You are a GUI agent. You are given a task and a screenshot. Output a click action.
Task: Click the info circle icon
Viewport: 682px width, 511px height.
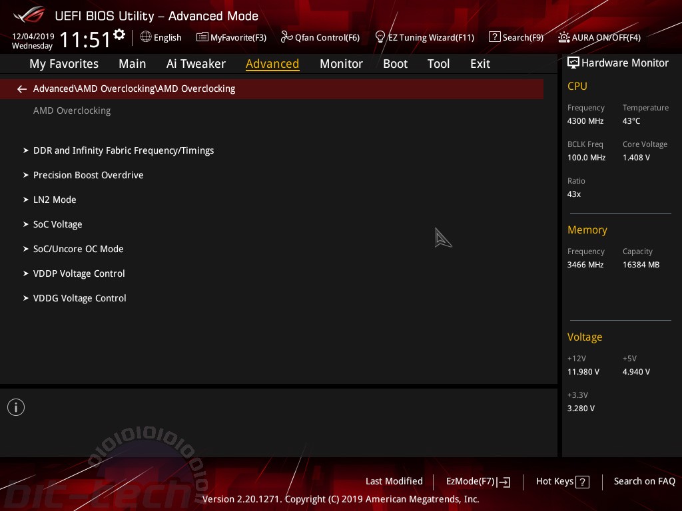16,407
